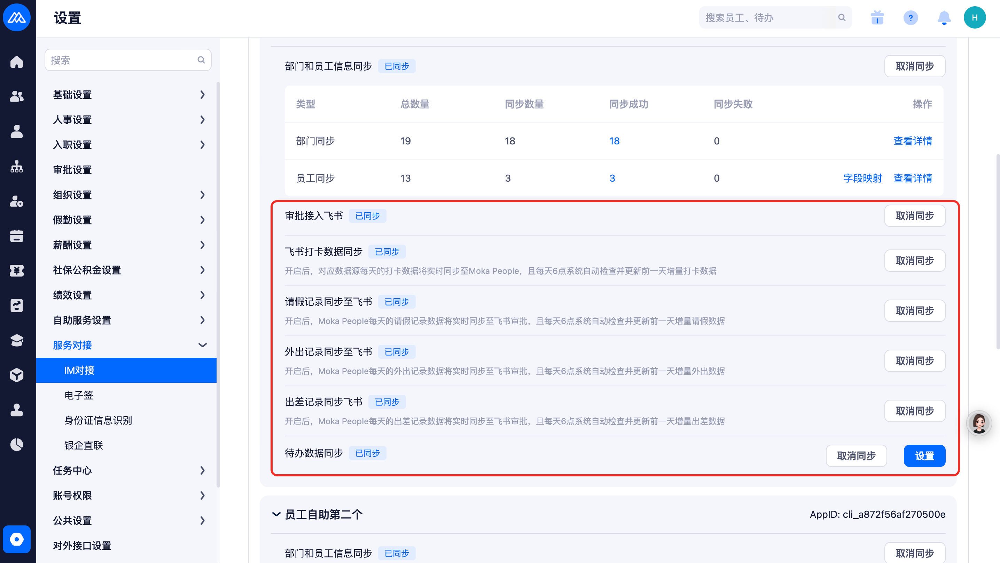
Task: Open the 银企直联 submenu item
Action: (x=84, y=445)
